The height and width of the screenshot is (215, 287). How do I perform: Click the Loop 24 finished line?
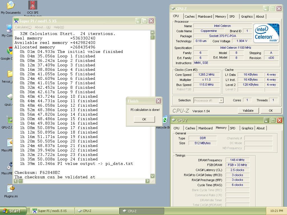coord(59,159)
